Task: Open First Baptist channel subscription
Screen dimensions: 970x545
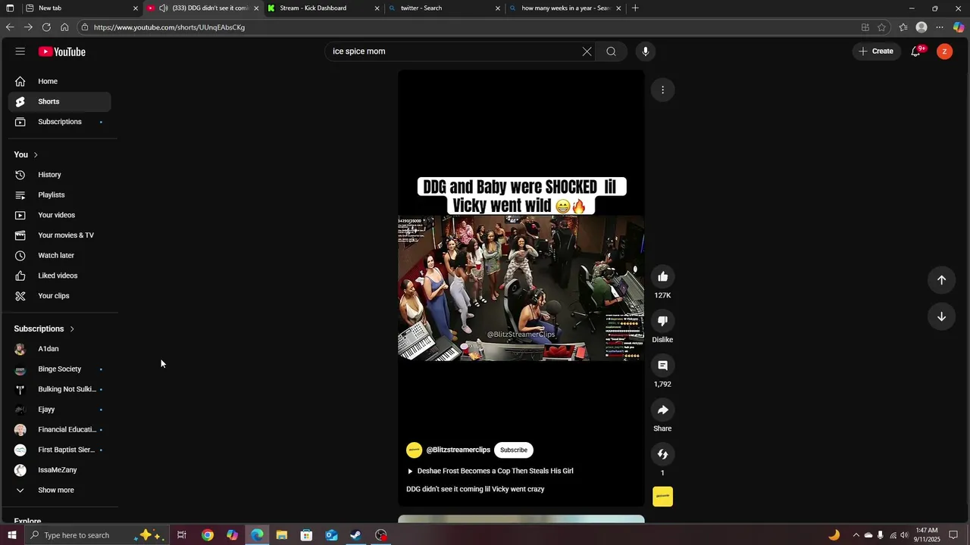Action: (x=59, y=450)
